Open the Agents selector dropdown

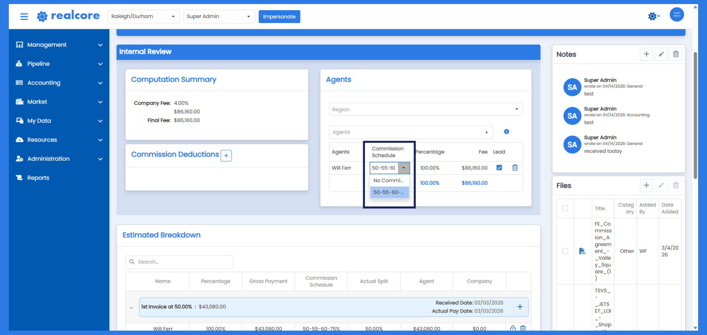(x=411, y=132)
